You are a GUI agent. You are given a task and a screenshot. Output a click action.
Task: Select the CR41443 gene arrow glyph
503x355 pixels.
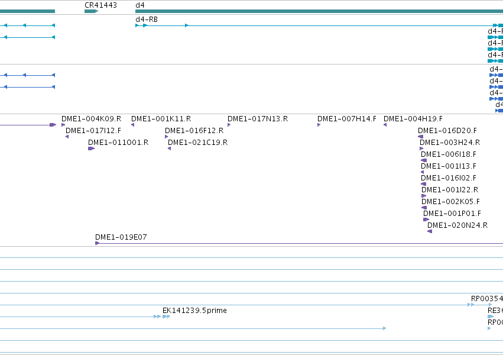pos(91,11)
